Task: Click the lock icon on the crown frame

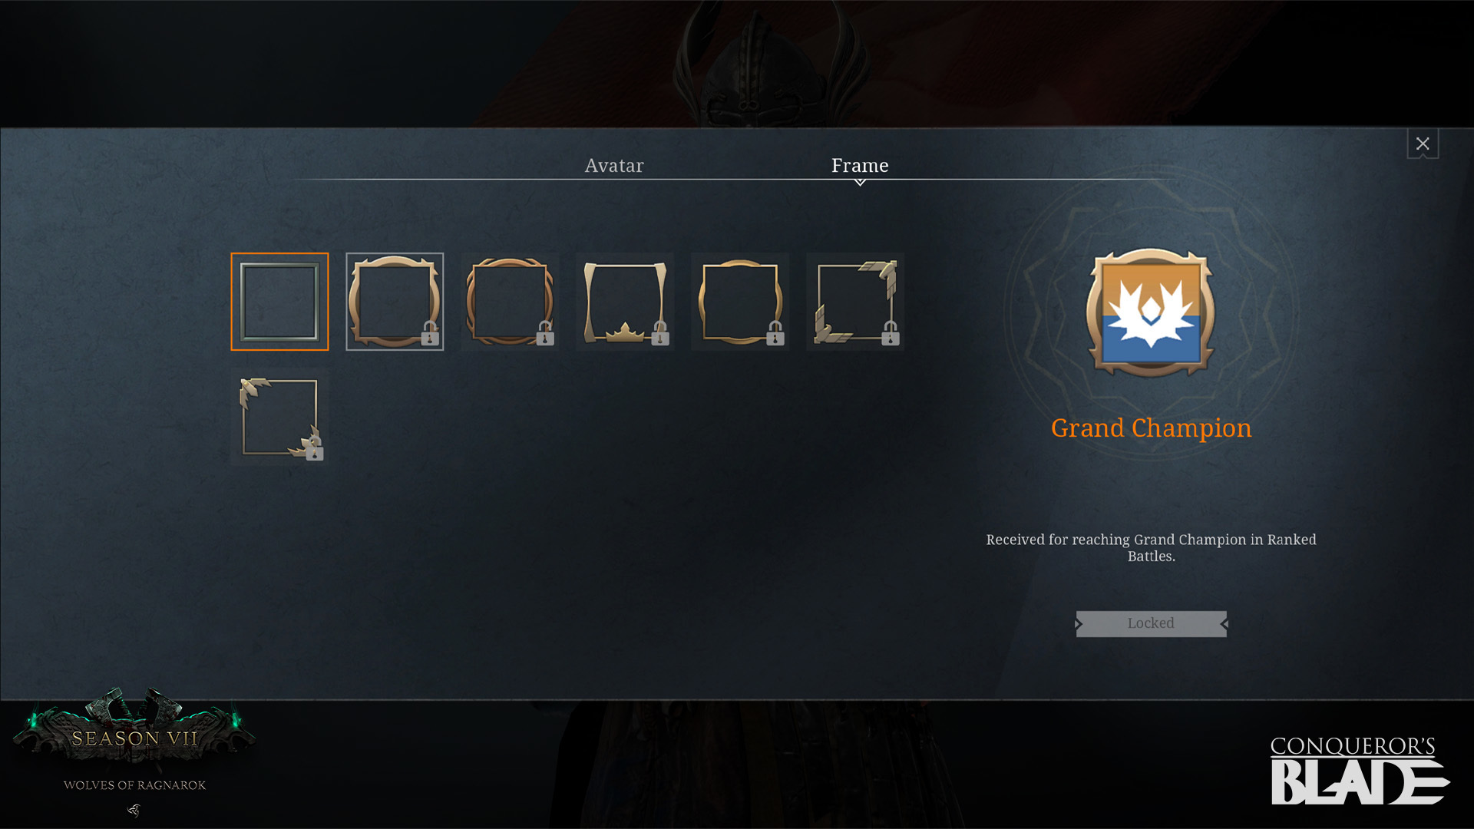Action: (660, 333)
